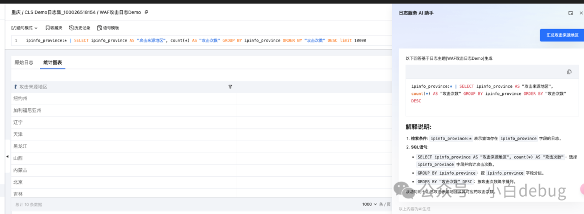
Task: Select the 统计图表 tab
Action: [52, 63]
